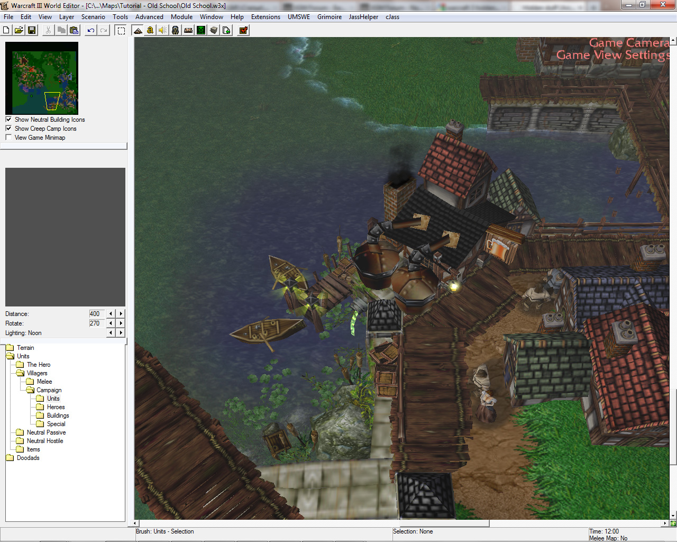
Task: Collapse the top-level Units folder
Action: [23, 356]
